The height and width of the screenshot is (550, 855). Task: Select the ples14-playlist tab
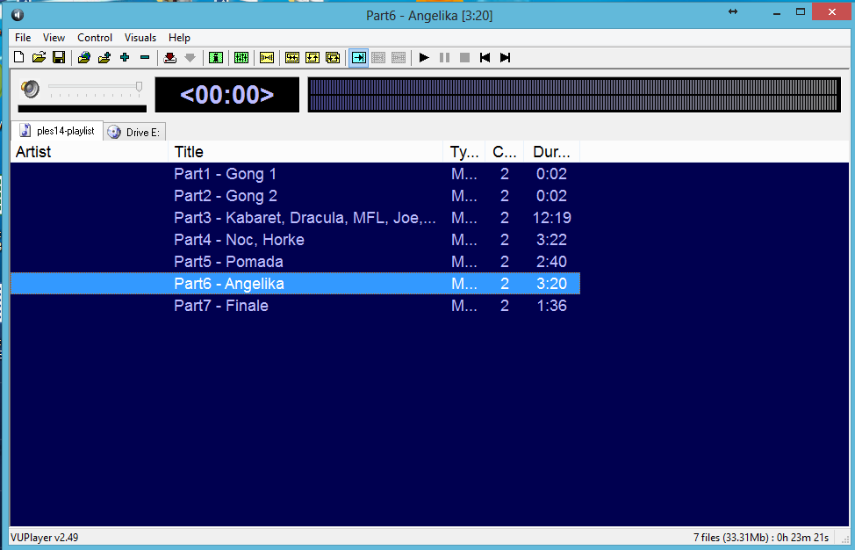58,131
